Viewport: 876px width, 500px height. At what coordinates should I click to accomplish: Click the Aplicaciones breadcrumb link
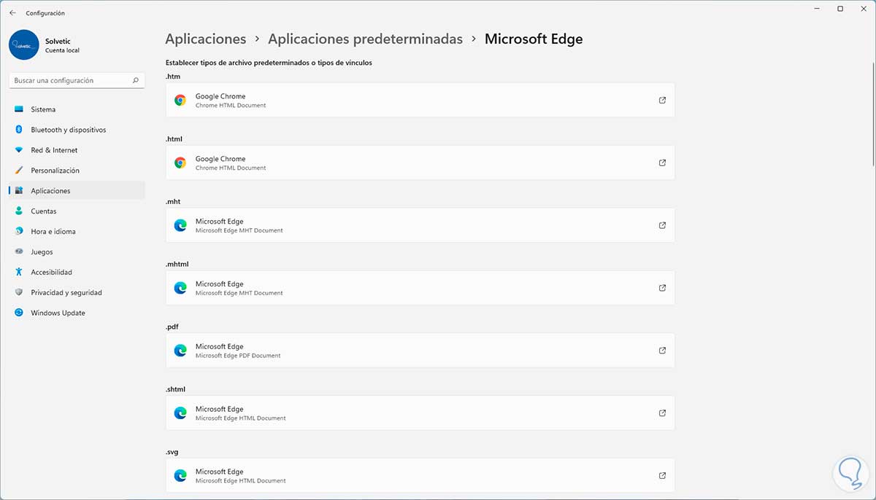point(205,39)
